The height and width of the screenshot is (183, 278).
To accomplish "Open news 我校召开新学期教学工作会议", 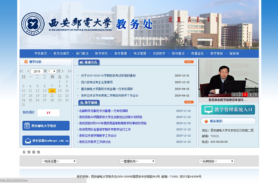I will click(98, 136).
